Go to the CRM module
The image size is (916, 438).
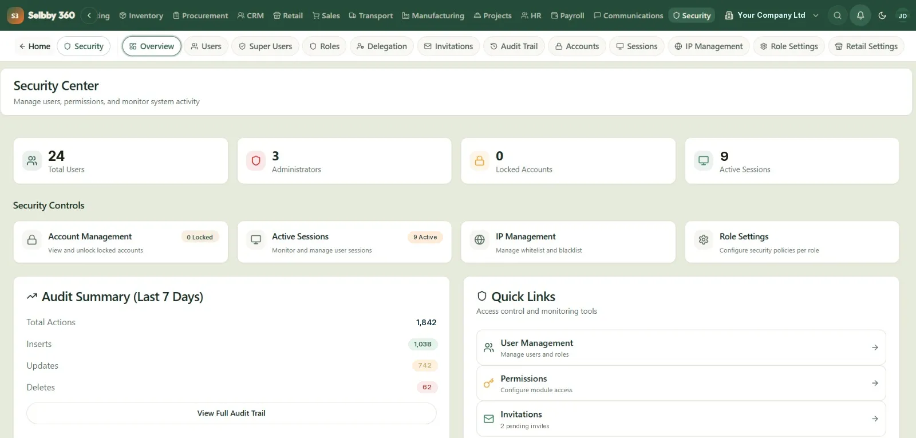pyautogui.click(x=250, y=15)
